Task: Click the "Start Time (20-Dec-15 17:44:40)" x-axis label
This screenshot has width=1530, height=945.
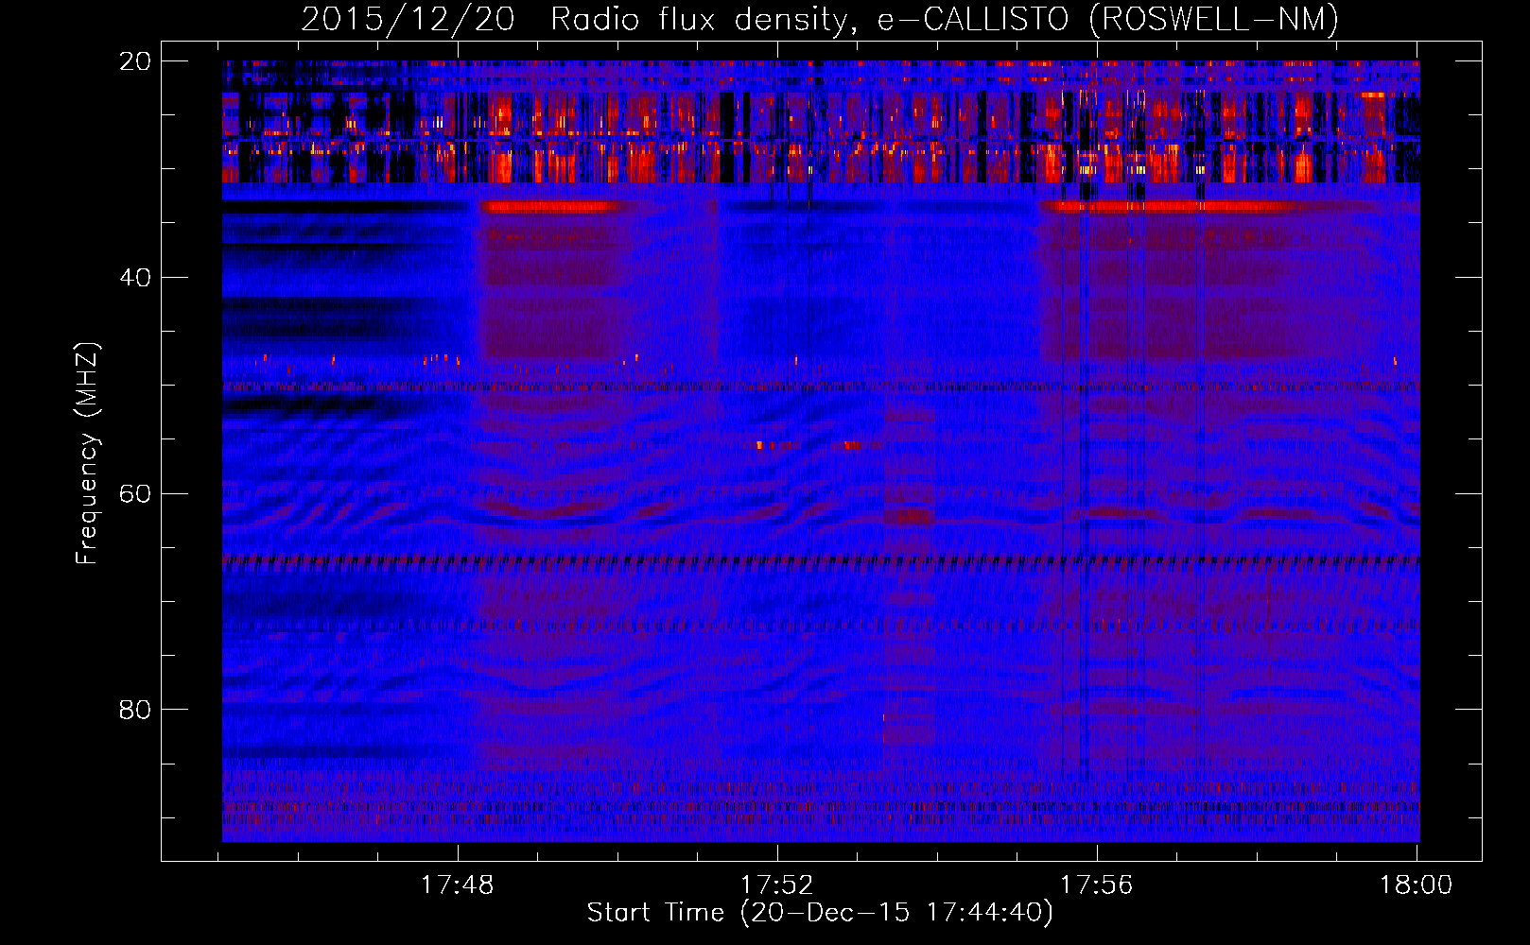Action: (x=820, y=913)
